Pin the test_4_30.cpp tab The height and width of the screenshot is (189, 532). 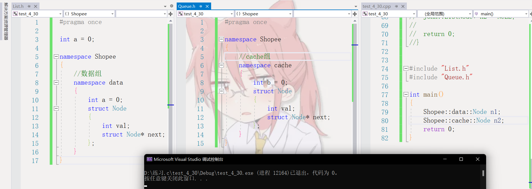[396, 6]
